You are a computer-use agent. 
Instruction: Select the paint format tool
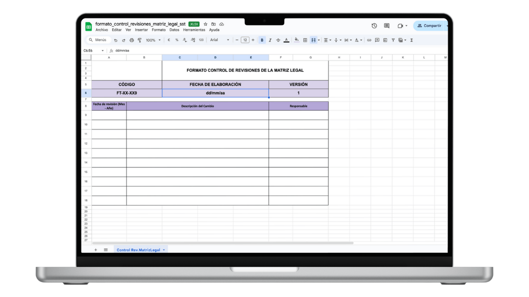[140, 40]
